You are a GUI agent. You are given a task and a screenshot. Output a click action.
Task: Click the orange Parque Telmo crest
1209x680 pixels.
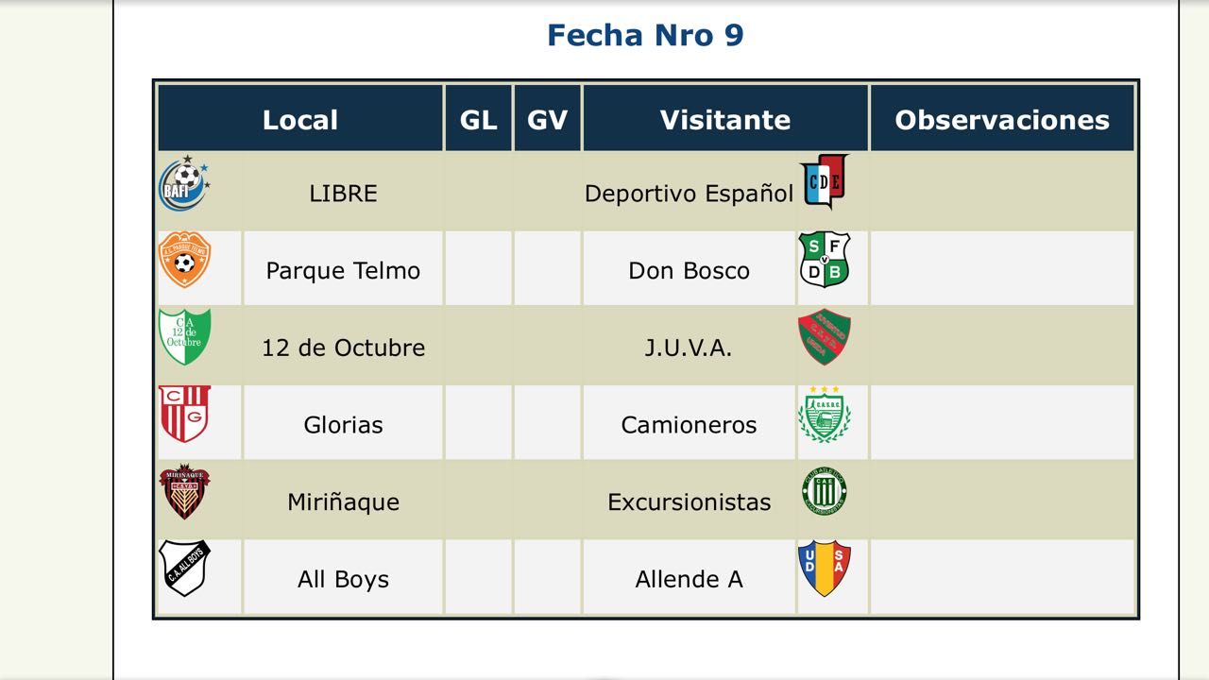[x=184, y=260]
